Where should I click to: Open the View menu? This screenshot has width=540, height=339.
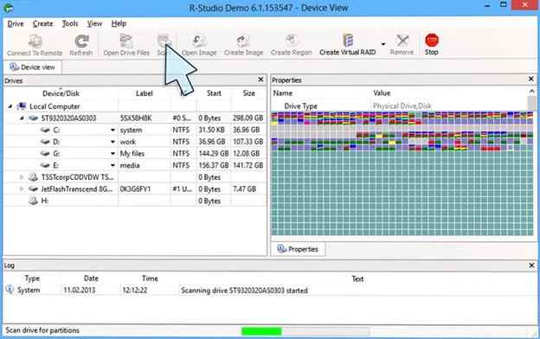(94, 23)
